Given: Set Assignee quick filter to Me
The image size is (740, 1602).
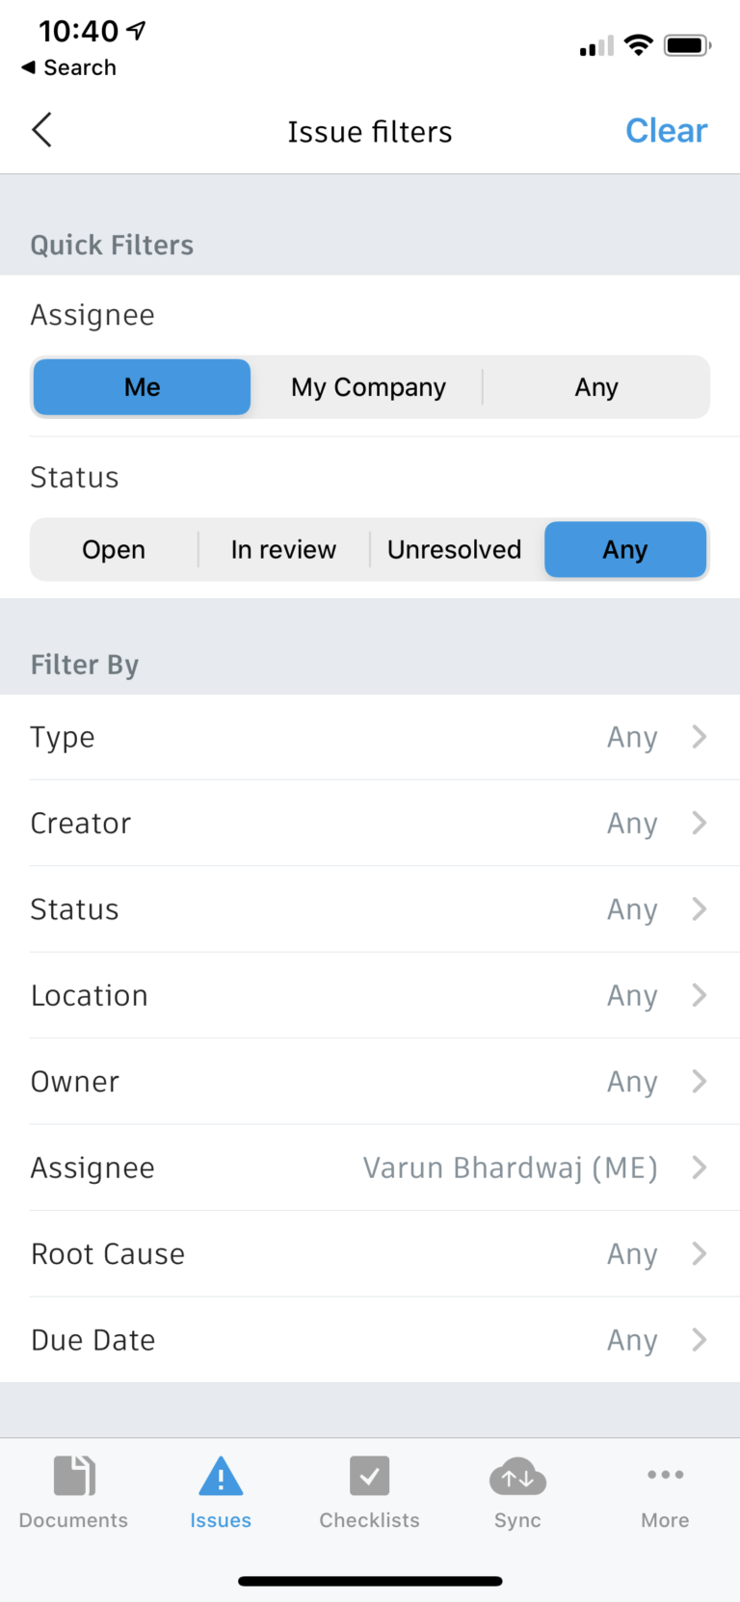Looking at the screenshot, I should pos(143,387).
